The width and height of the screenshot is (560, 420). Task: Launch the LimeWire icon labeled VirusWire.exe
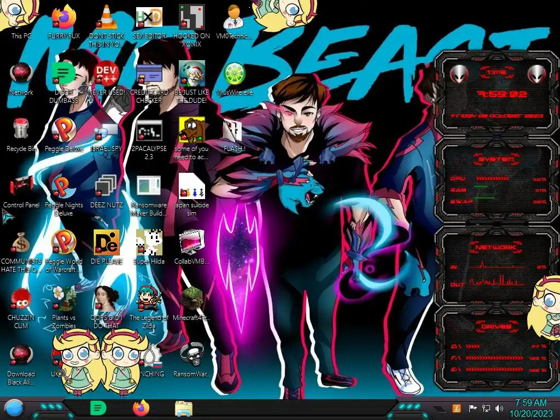(x=234, y=79)
